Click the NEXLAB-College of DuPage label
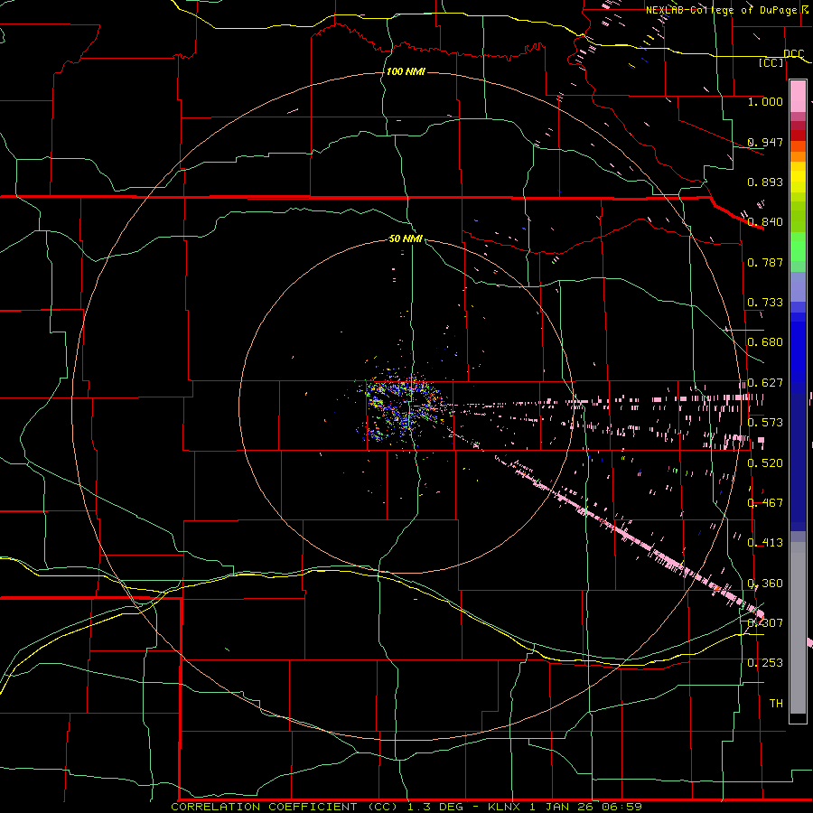The height and width of the screenshot is (813, 813). [721, 10]
